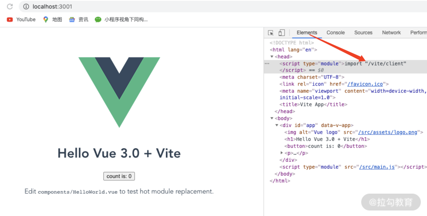427x216 pixels.
Task: Select the closing /html tag line
Action: coord(280,181)
